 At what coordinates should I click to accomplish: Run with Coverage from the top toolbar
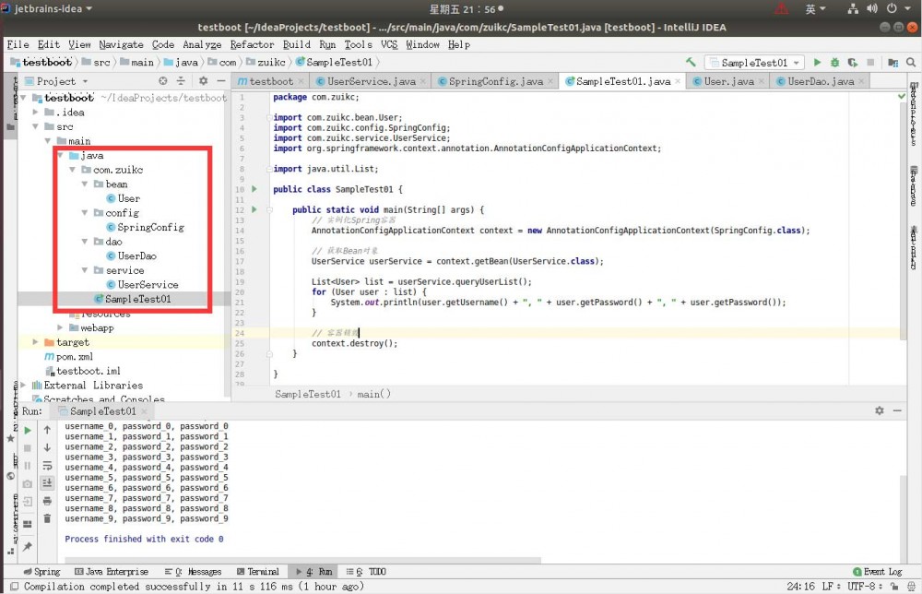pos(852,63)
